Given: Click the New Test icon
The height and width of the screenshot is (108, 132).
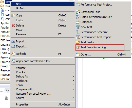Looking at the screenshot, I should coord(78,27).
